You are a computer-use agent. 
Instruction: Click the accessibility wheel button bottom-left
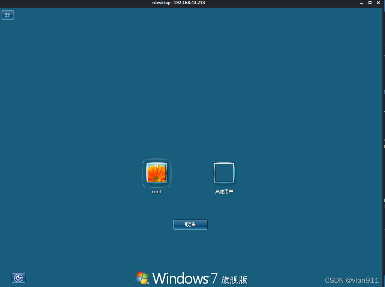tap(18, 278)
